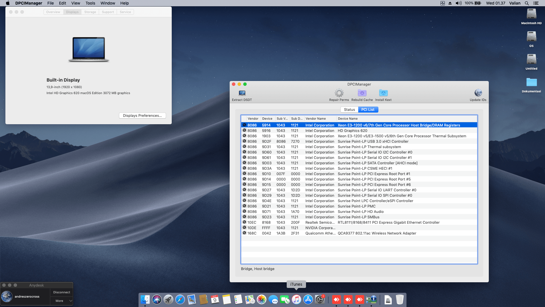
Task: Click the volume icon in the menu bar
Action: (x=458, y=3)
